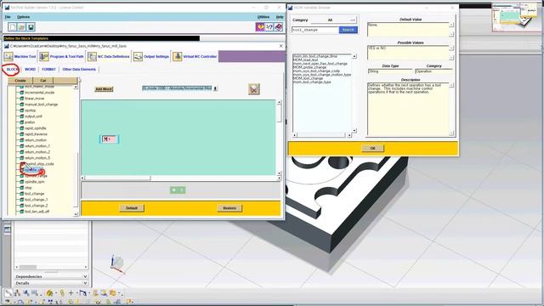Click the Save disk icon in Post Builder toolbar
The width and height of the screenshot is (544, 306).
pyautogui.click(x=31, y=27)
